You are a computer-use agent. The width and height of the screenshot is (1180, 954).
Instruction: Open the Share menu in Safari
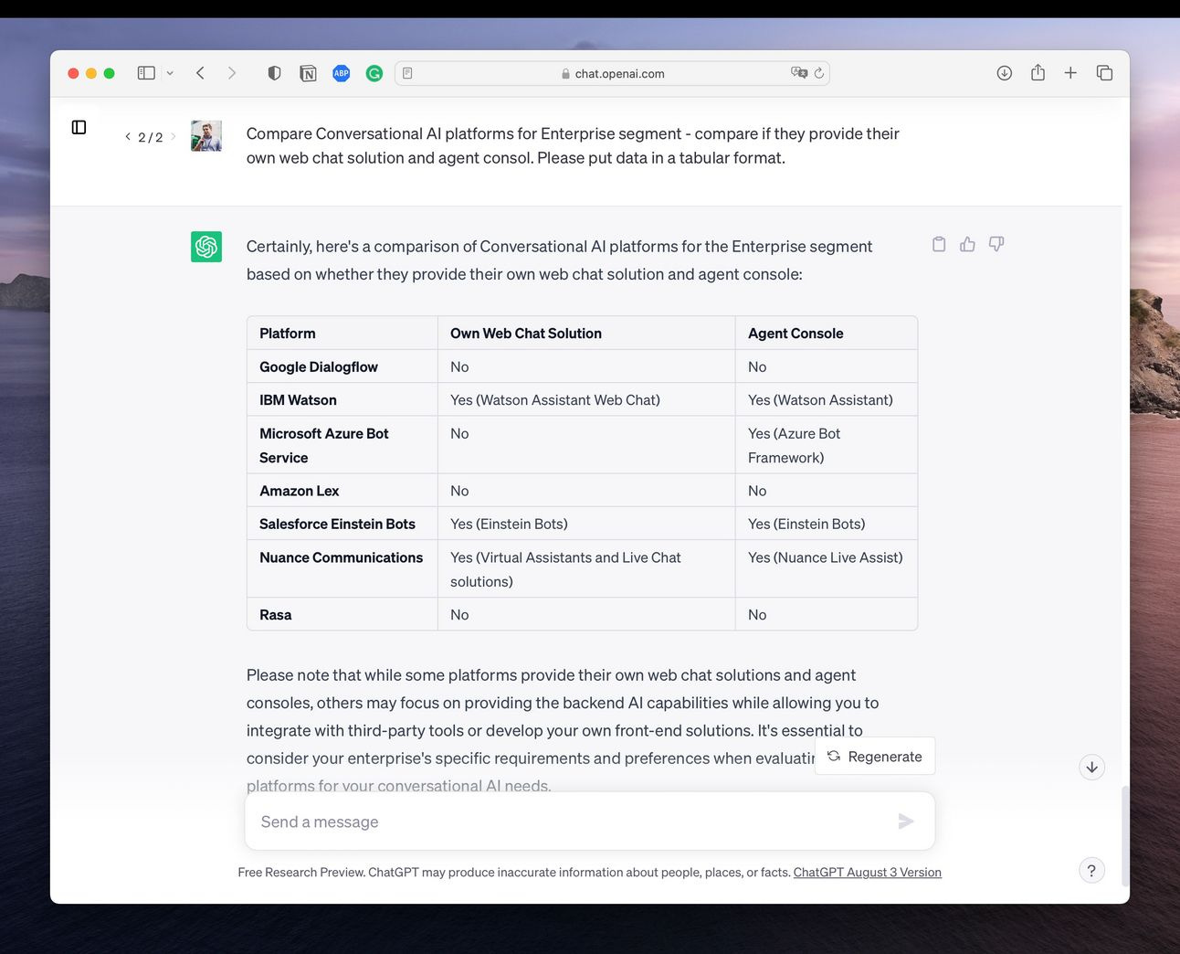point(1038,72)
